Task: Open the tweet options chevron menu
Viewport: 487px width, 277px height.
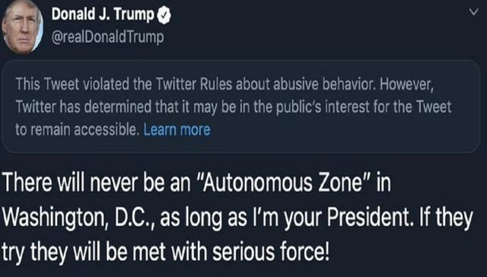Action: [x=473, y=12]
